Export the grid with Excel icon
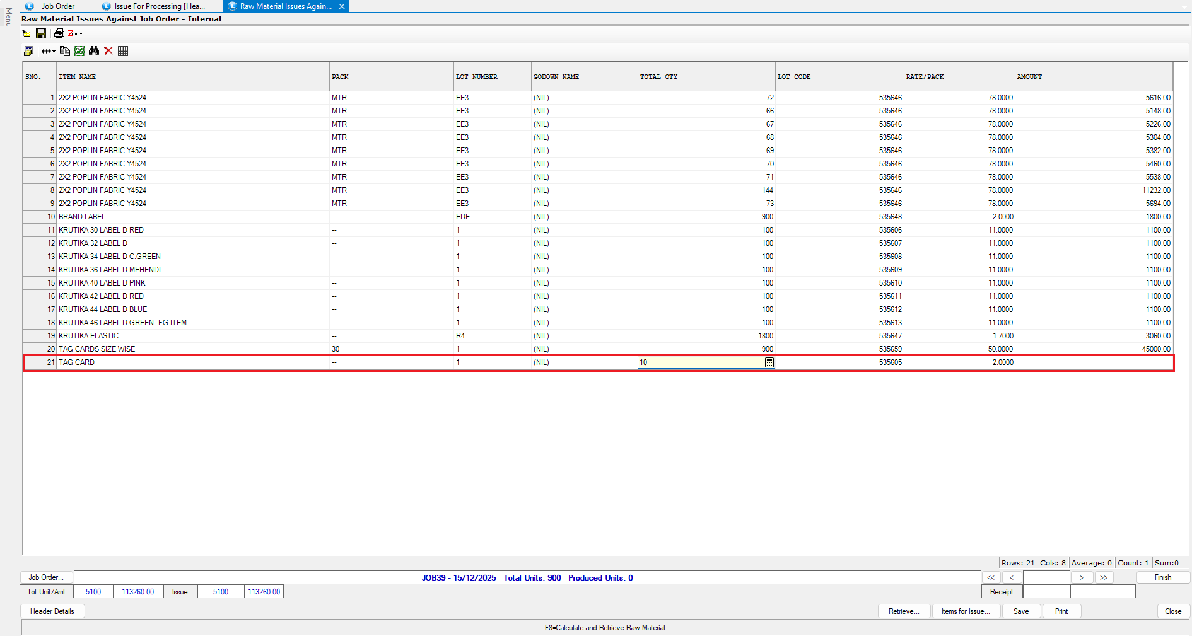The image size is (1192, 636). click(79, 51)
